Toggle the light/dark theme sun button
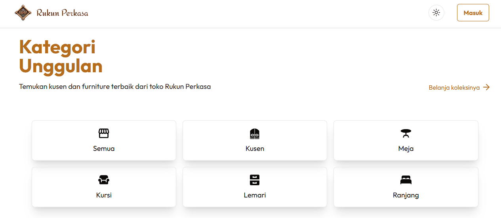The image size is (501, 218). [x=436, y=13]
